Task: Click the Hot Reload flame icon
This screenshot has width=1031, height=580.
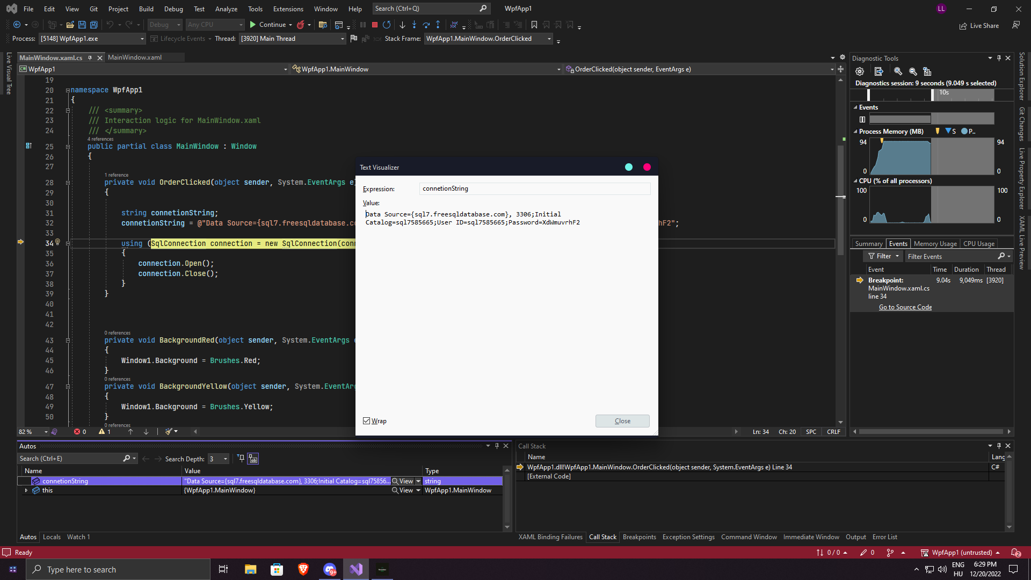Action: point(301,25)
